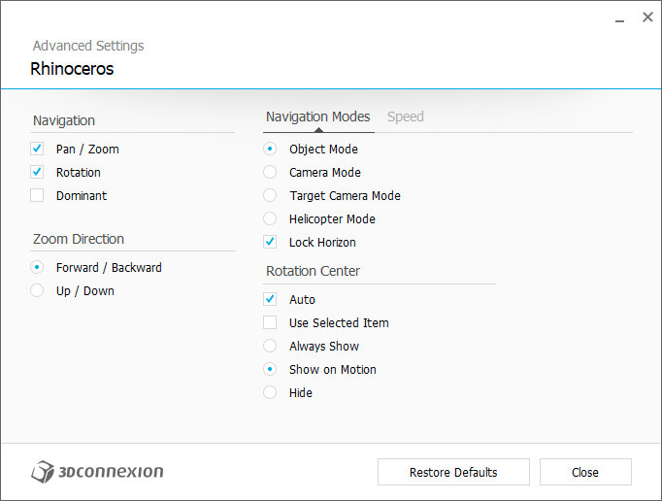This screenshot has height=501, width=662.
Task: Close window with the X icon
Action: (x=647, y=17)
